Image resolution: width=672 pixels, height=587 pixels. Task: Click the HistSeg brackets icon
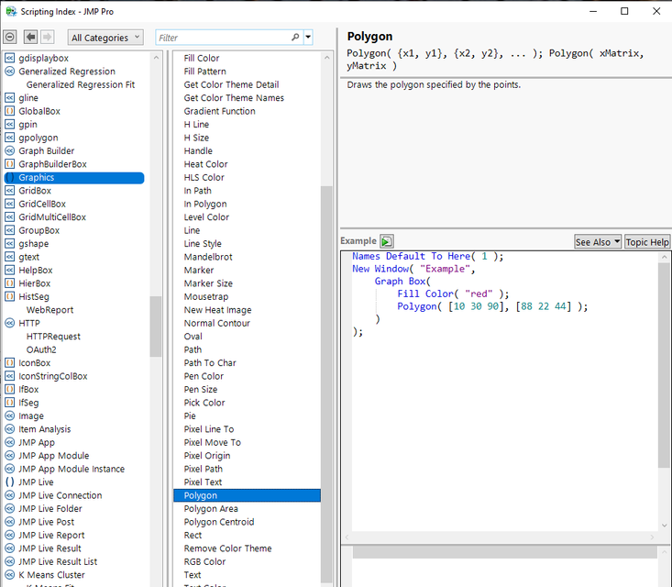coord(9,297)
